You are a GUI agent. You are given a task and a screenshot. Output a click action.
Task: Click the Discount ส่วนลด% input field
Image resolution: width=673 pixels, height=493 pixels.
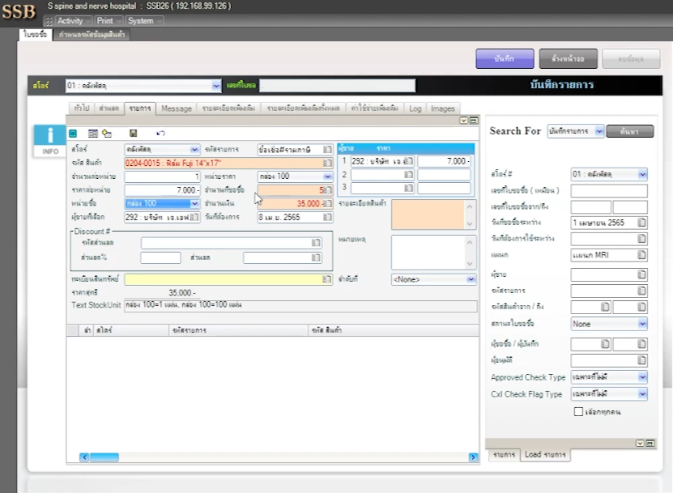(x=160, y=257)
